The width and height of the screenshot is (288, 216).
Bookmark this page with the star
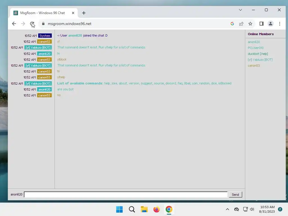[x=250, y=24]
